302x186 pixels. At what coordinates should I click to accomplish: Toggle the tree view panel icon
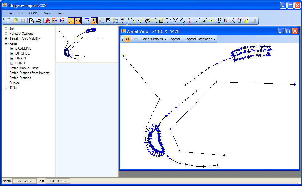pos(71,21)
